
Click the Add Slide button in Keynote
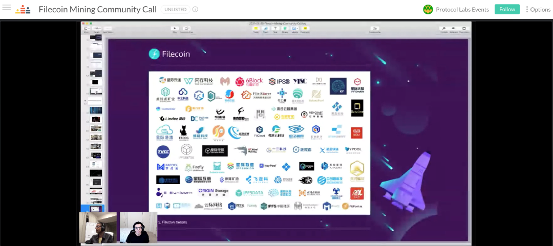point(108,29)
